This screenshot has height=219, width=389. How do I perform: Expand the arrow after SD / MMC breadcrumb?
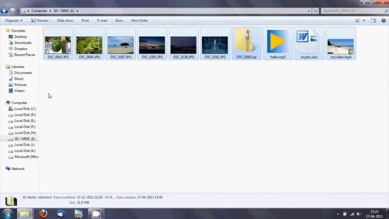(77, 11)
